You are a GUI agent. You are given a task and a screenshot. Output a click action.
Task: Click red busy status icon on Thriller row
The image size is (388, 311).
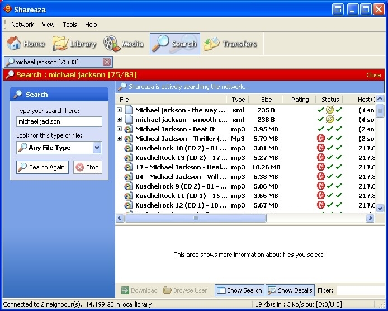(x=321, y=138)
